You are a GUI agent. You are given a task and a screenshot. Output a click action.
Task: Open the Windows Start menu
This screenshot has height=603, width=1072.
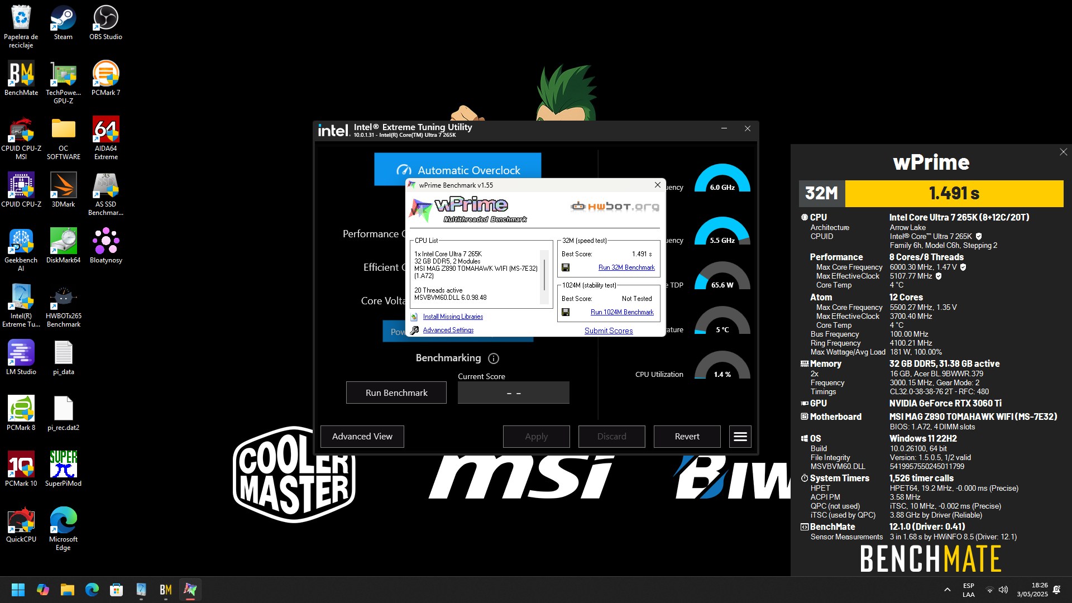[x=18, y=590]
